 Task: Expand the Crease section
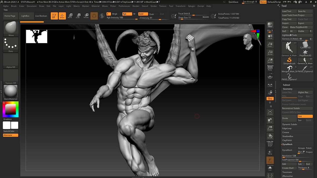coord(286,132)
